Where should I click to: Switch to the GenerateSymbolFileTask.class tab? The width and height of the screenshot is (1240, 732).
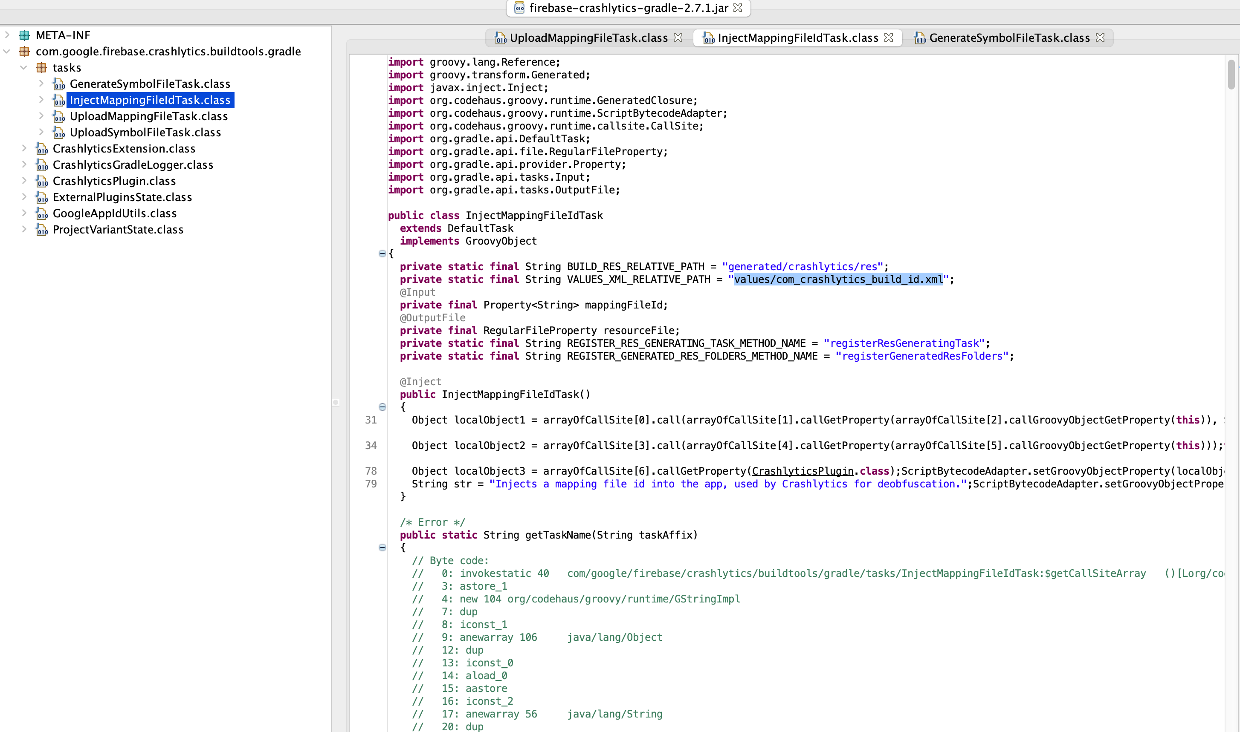click(1009, 38)
